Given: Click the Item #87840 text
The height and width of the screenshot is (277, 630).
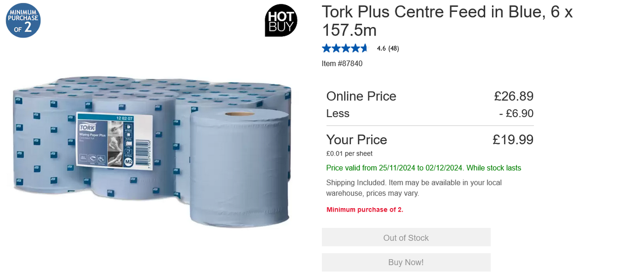Looking at the screenshot, I should coord(342,63).
